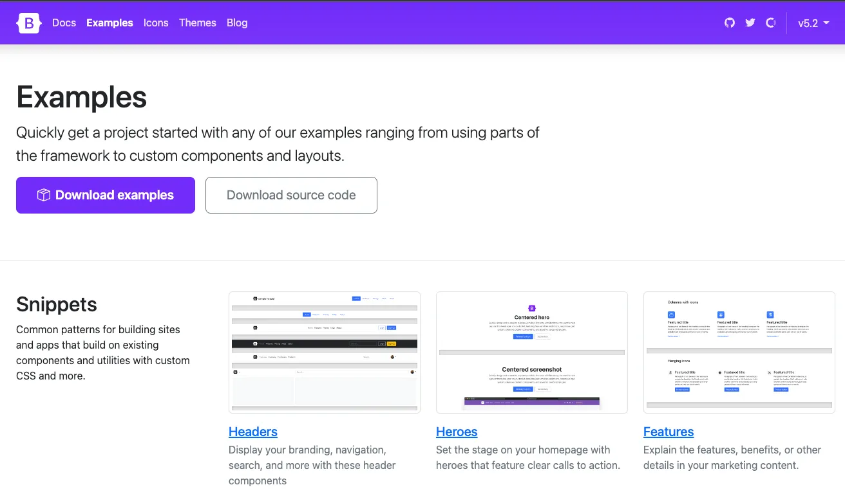Follow the Headers title link

(x=253, y=432)
